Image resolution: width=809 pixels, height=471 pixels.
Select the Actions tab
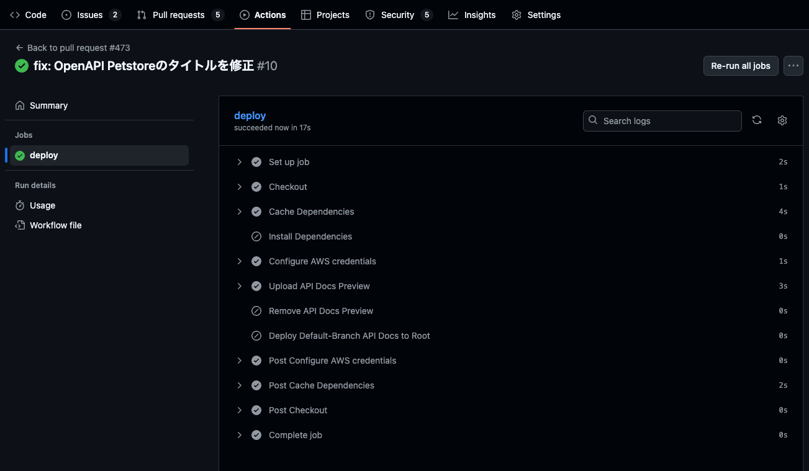[x=263, y=15]
